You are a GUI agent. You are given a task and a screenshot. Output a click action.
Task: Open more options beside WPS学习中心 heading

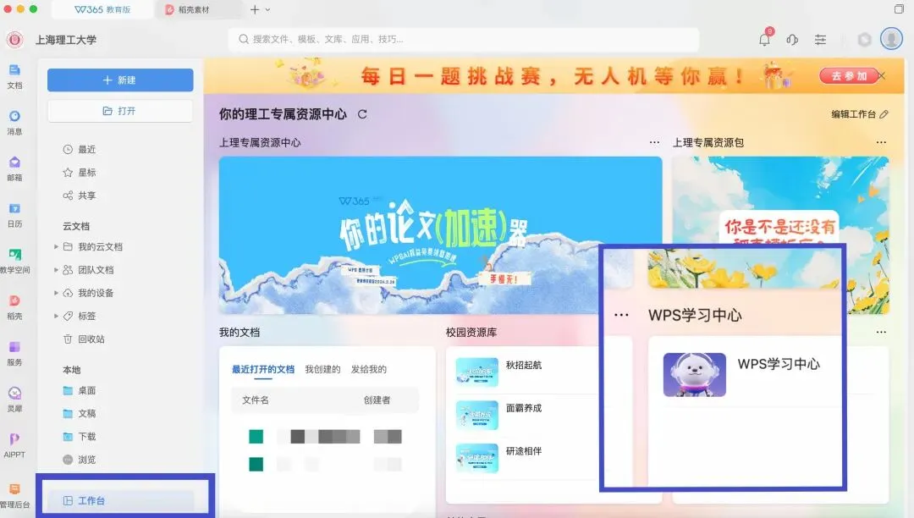coord(621,315)
